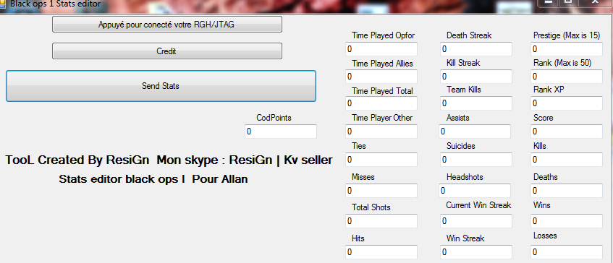
Task: Click into the Time Played Allies box
Action: pos(381,77)
